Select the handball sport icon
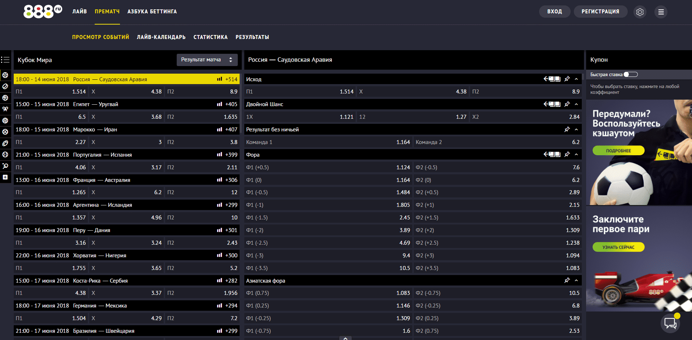The width and height of the screenshot is (692, 340). 5,132
